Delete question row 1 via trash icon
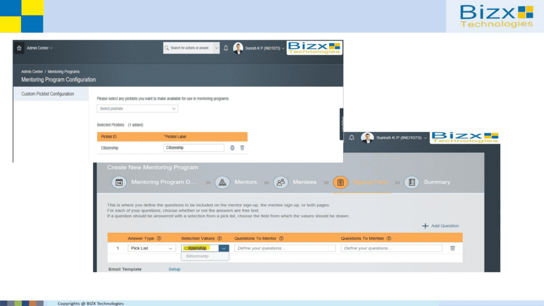Screen dimensions: 544x306 point(453,248)
